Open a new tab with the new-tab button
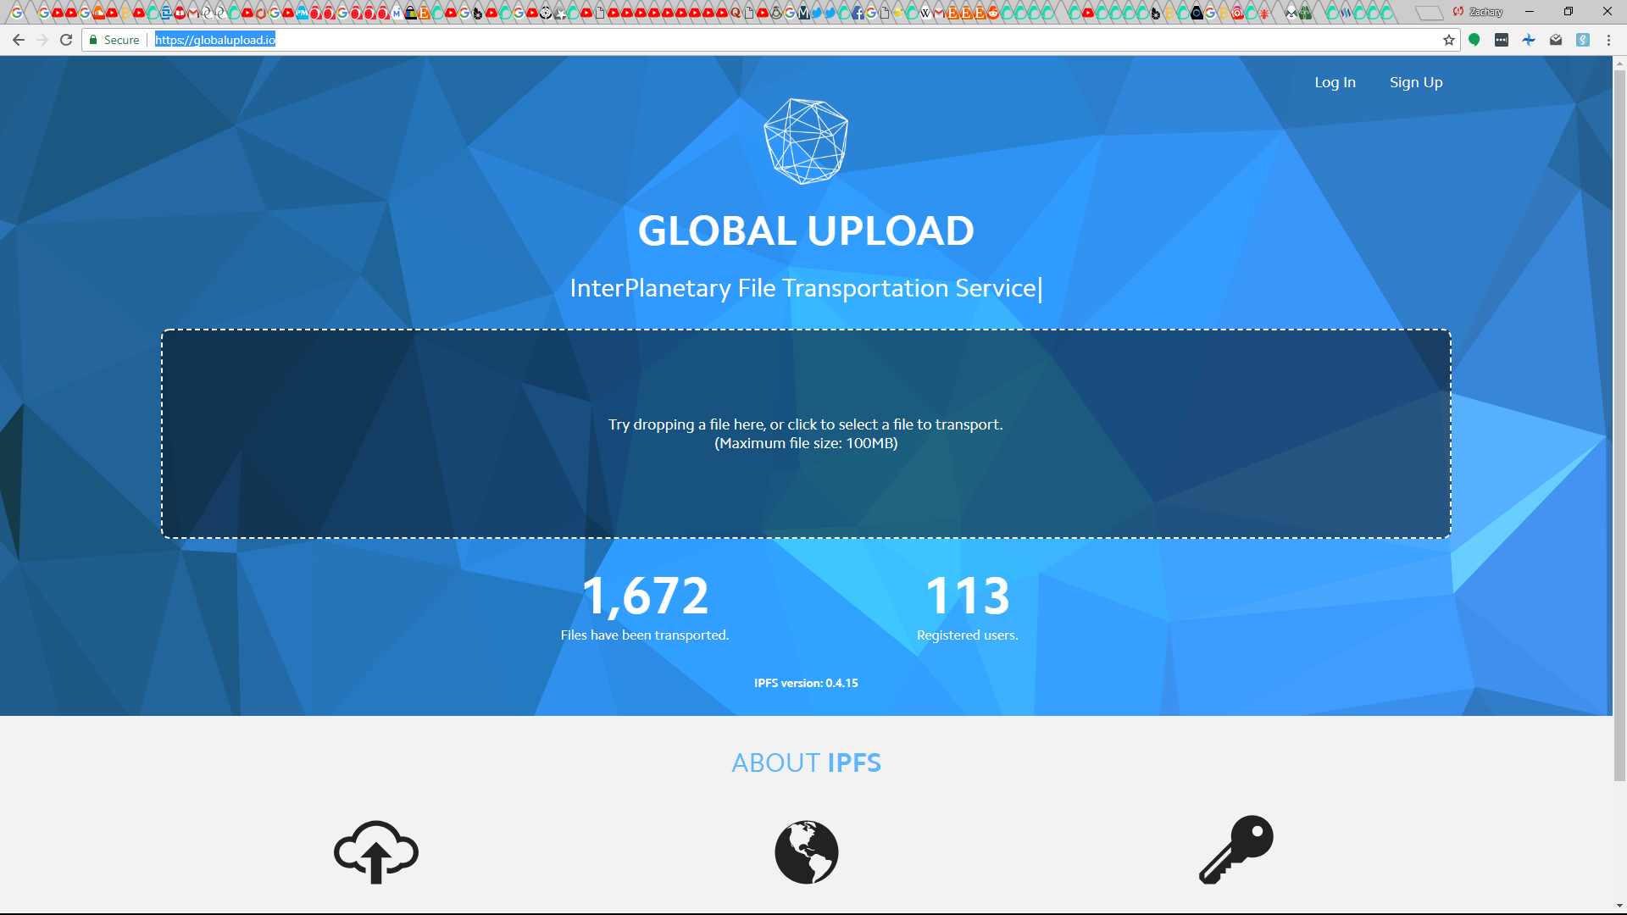The width and height of the screenshot is (1627, 915). click(x=1430, y=13)
